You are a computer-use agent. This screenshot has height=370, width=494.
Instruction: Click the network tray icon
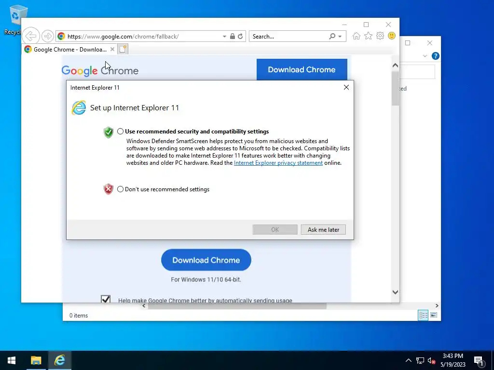point(420,360)
